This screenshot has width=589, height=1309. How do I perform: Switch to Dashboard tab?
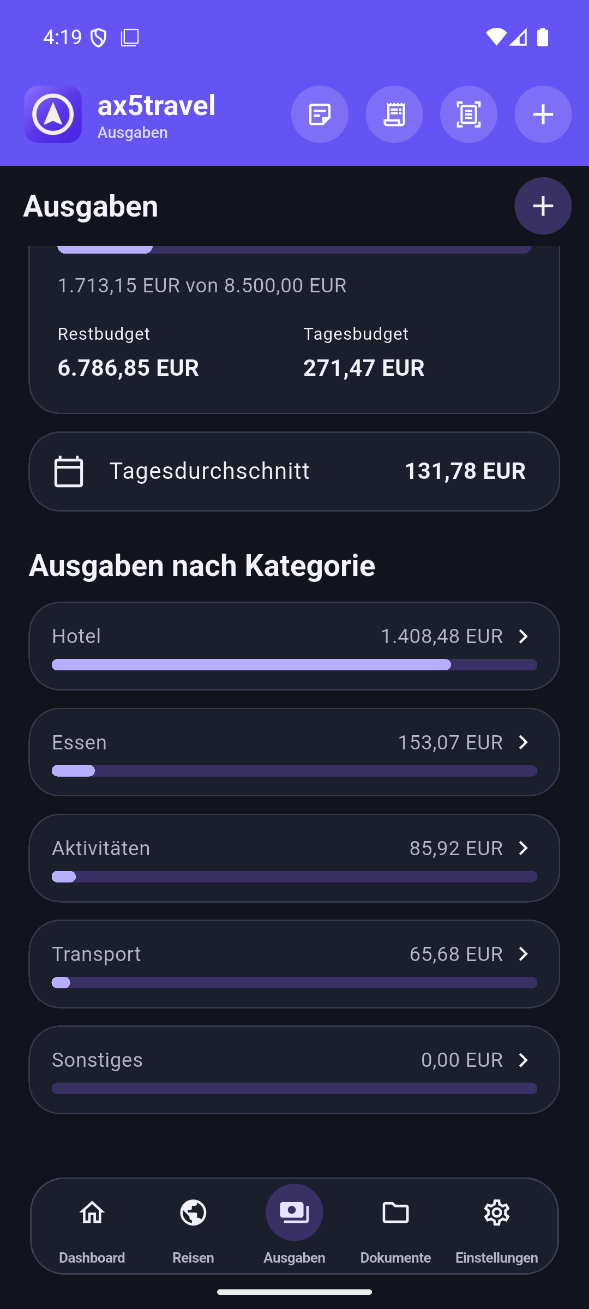(92, 1226)
